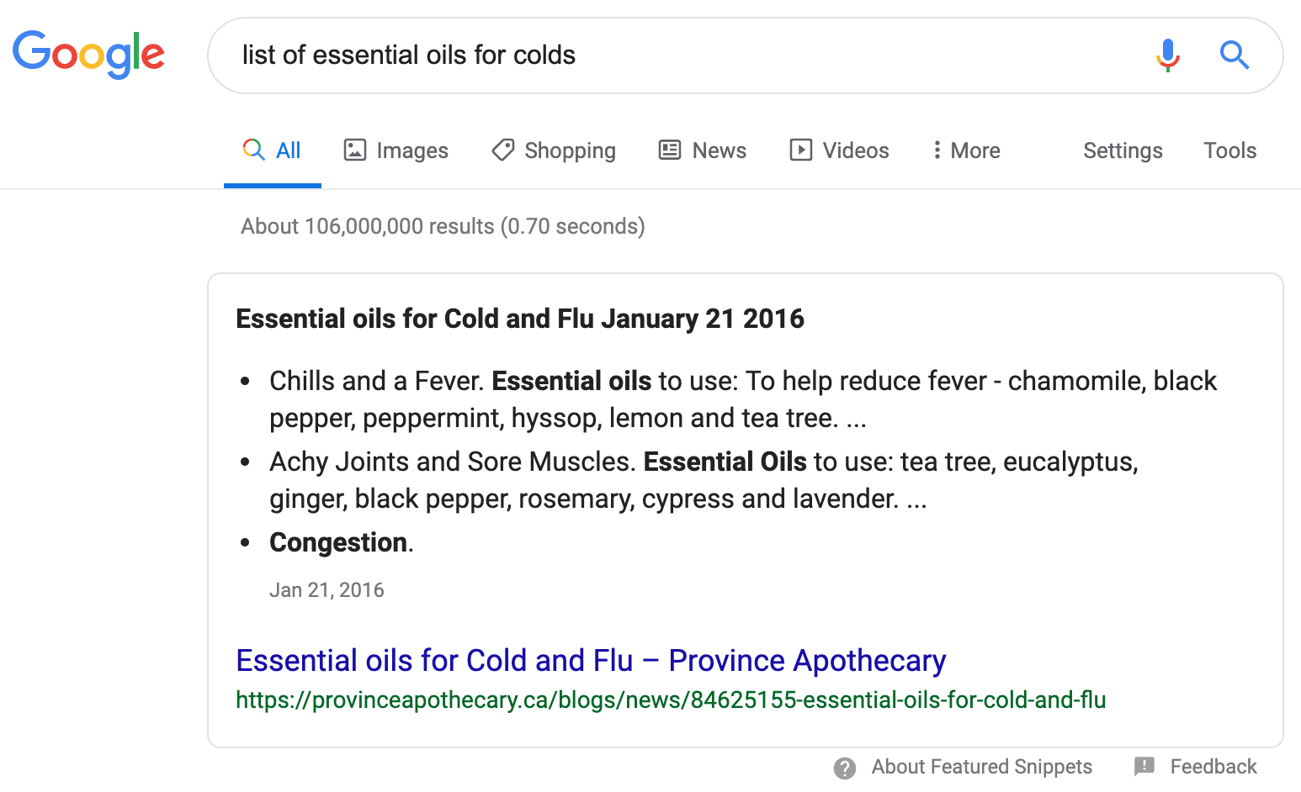Click the News newspaper icon

[x=670, y=150]
